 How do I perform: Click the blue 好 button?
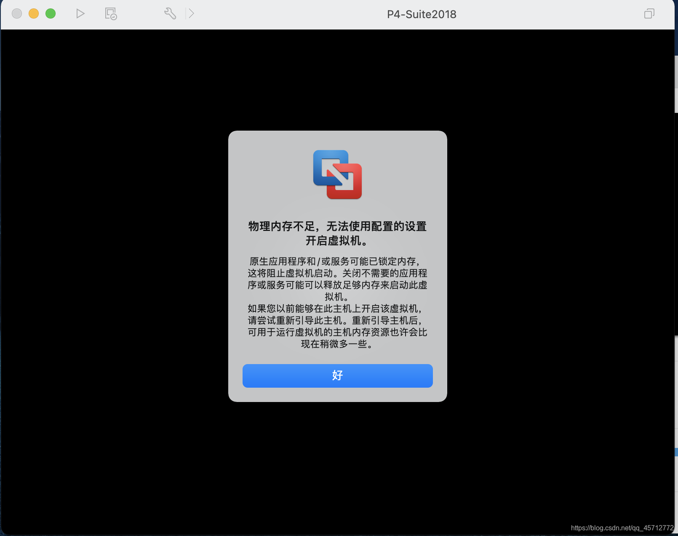(x=338, y=376)
